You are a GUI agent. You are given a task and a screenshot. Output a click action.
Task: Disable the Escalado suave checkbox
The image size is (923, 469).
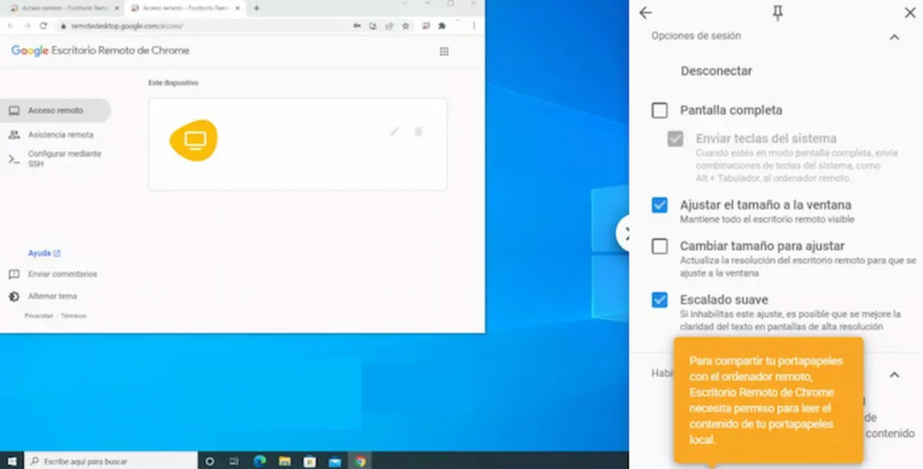[x=659, y=300]
